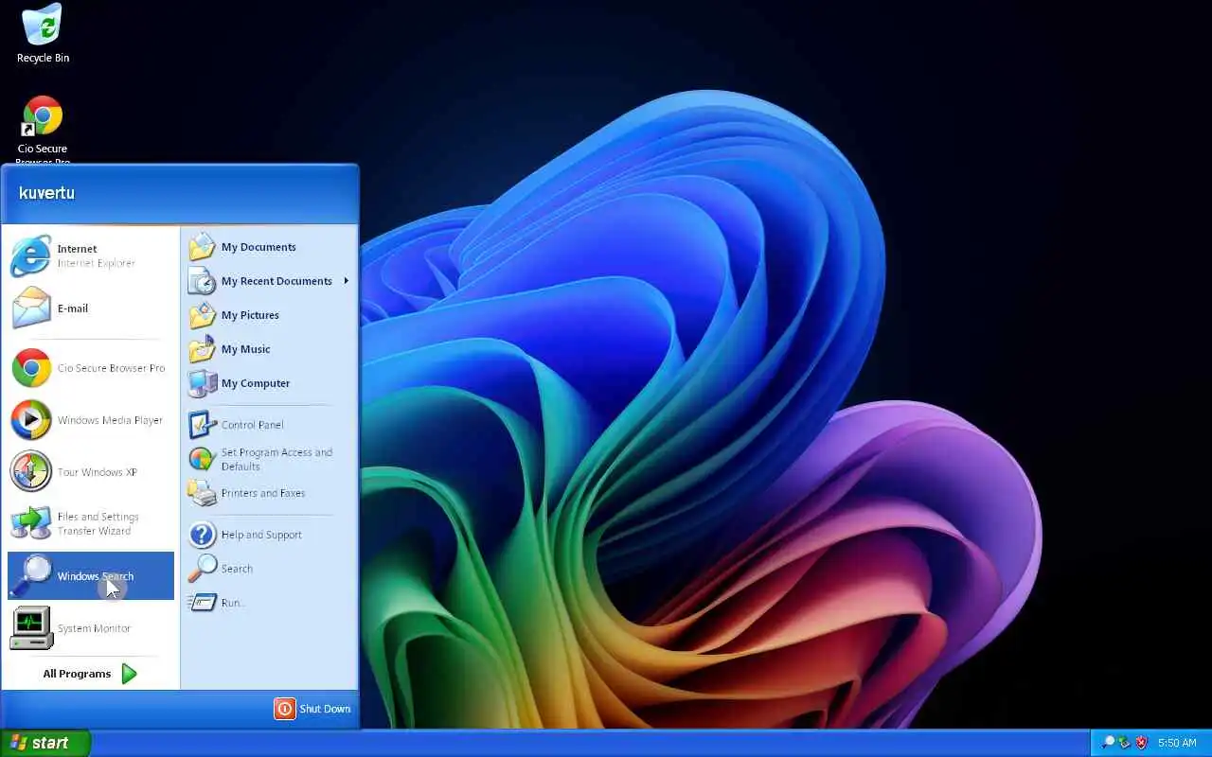
Task: Click the red security shield tray icon
Action: point(1142,743)
